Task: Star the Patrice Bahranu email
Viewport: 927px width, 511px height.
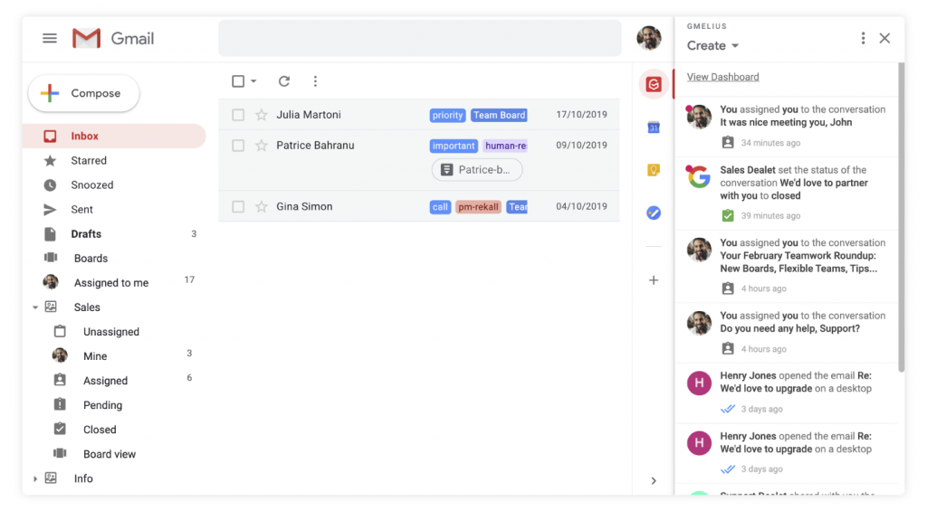Action: [x=262, y=146]
